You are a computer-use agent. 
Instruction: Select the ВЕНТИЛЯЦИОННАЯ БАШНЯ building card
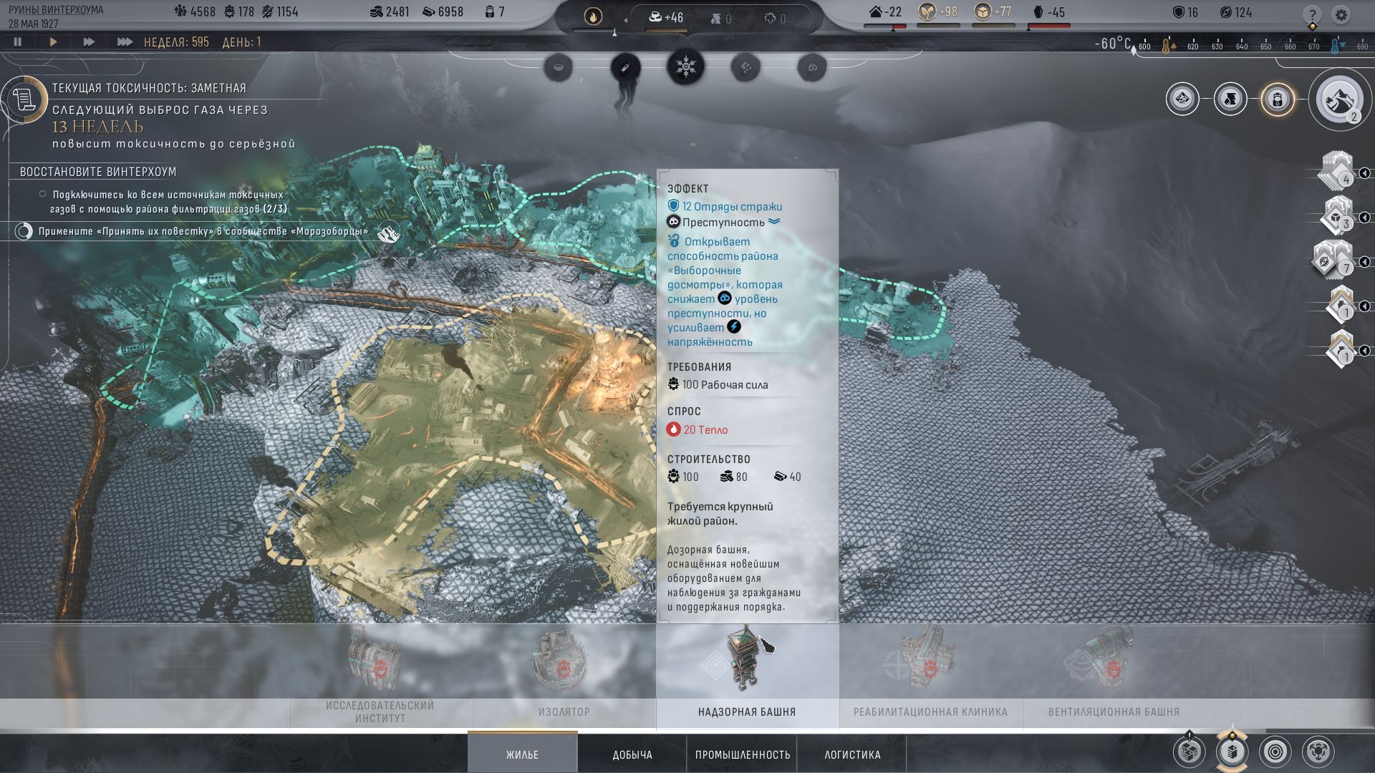[1114, 676]
